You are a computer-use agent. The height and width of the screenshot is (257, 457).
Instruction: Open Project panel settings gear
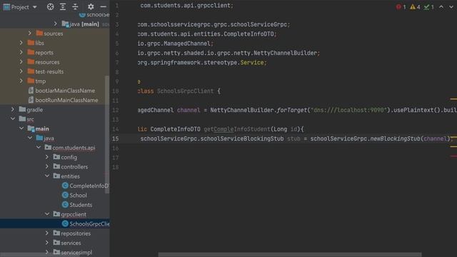(x=91, y=6)
